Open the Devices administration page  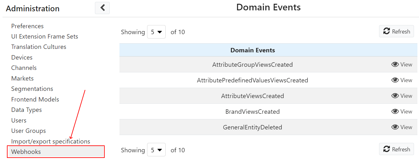point(22,58)
